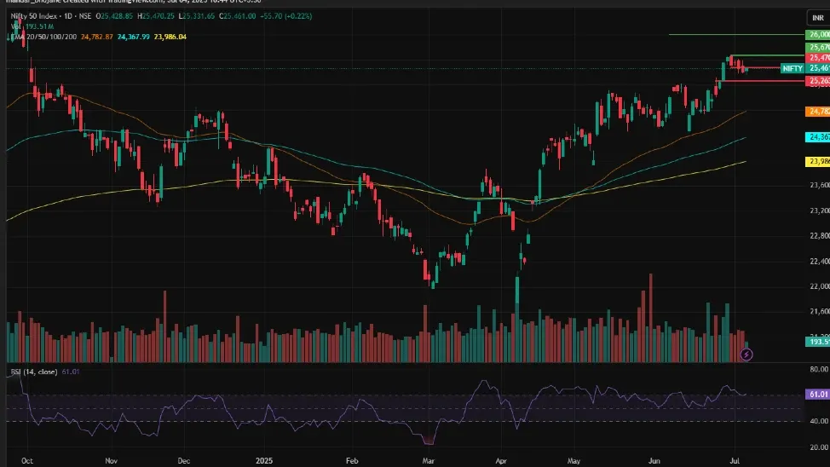Click the yellow 23,986 axis label

point(817,162)
